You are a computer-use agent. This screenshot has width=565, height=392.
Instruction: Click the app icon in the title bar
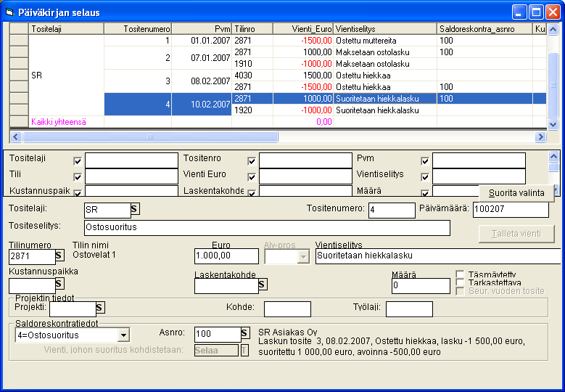click(9, 12)
